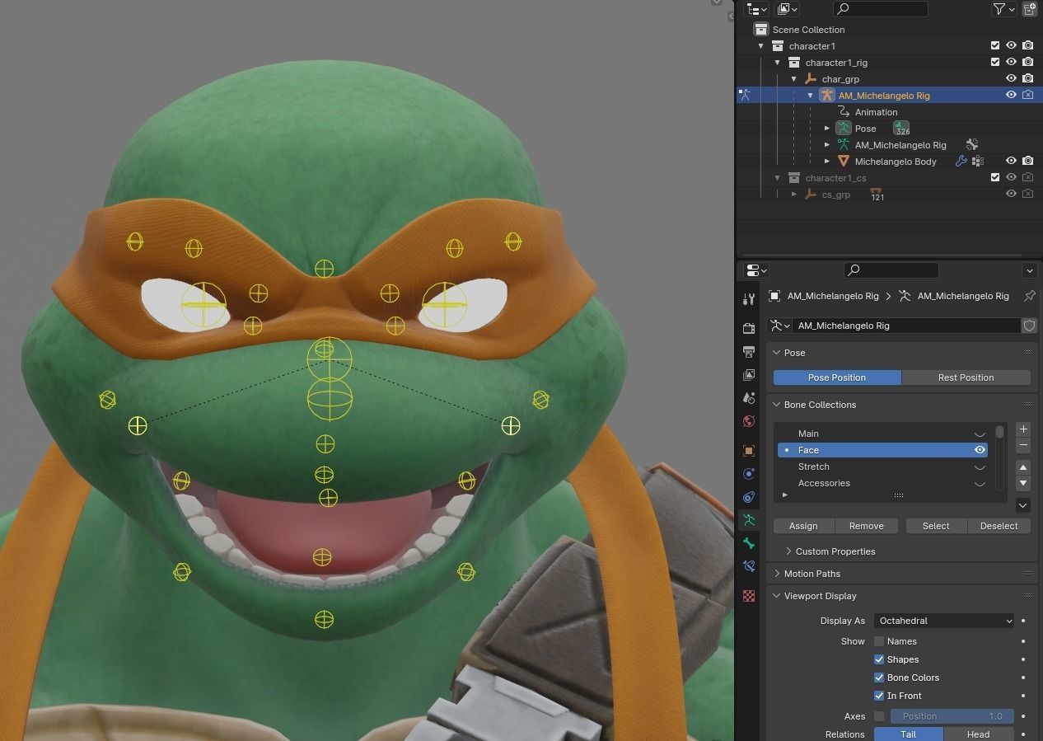Screen dimensions: 1043x741
Task: Add a bone collection with plus button
Action: click(x=1023, y=429)
